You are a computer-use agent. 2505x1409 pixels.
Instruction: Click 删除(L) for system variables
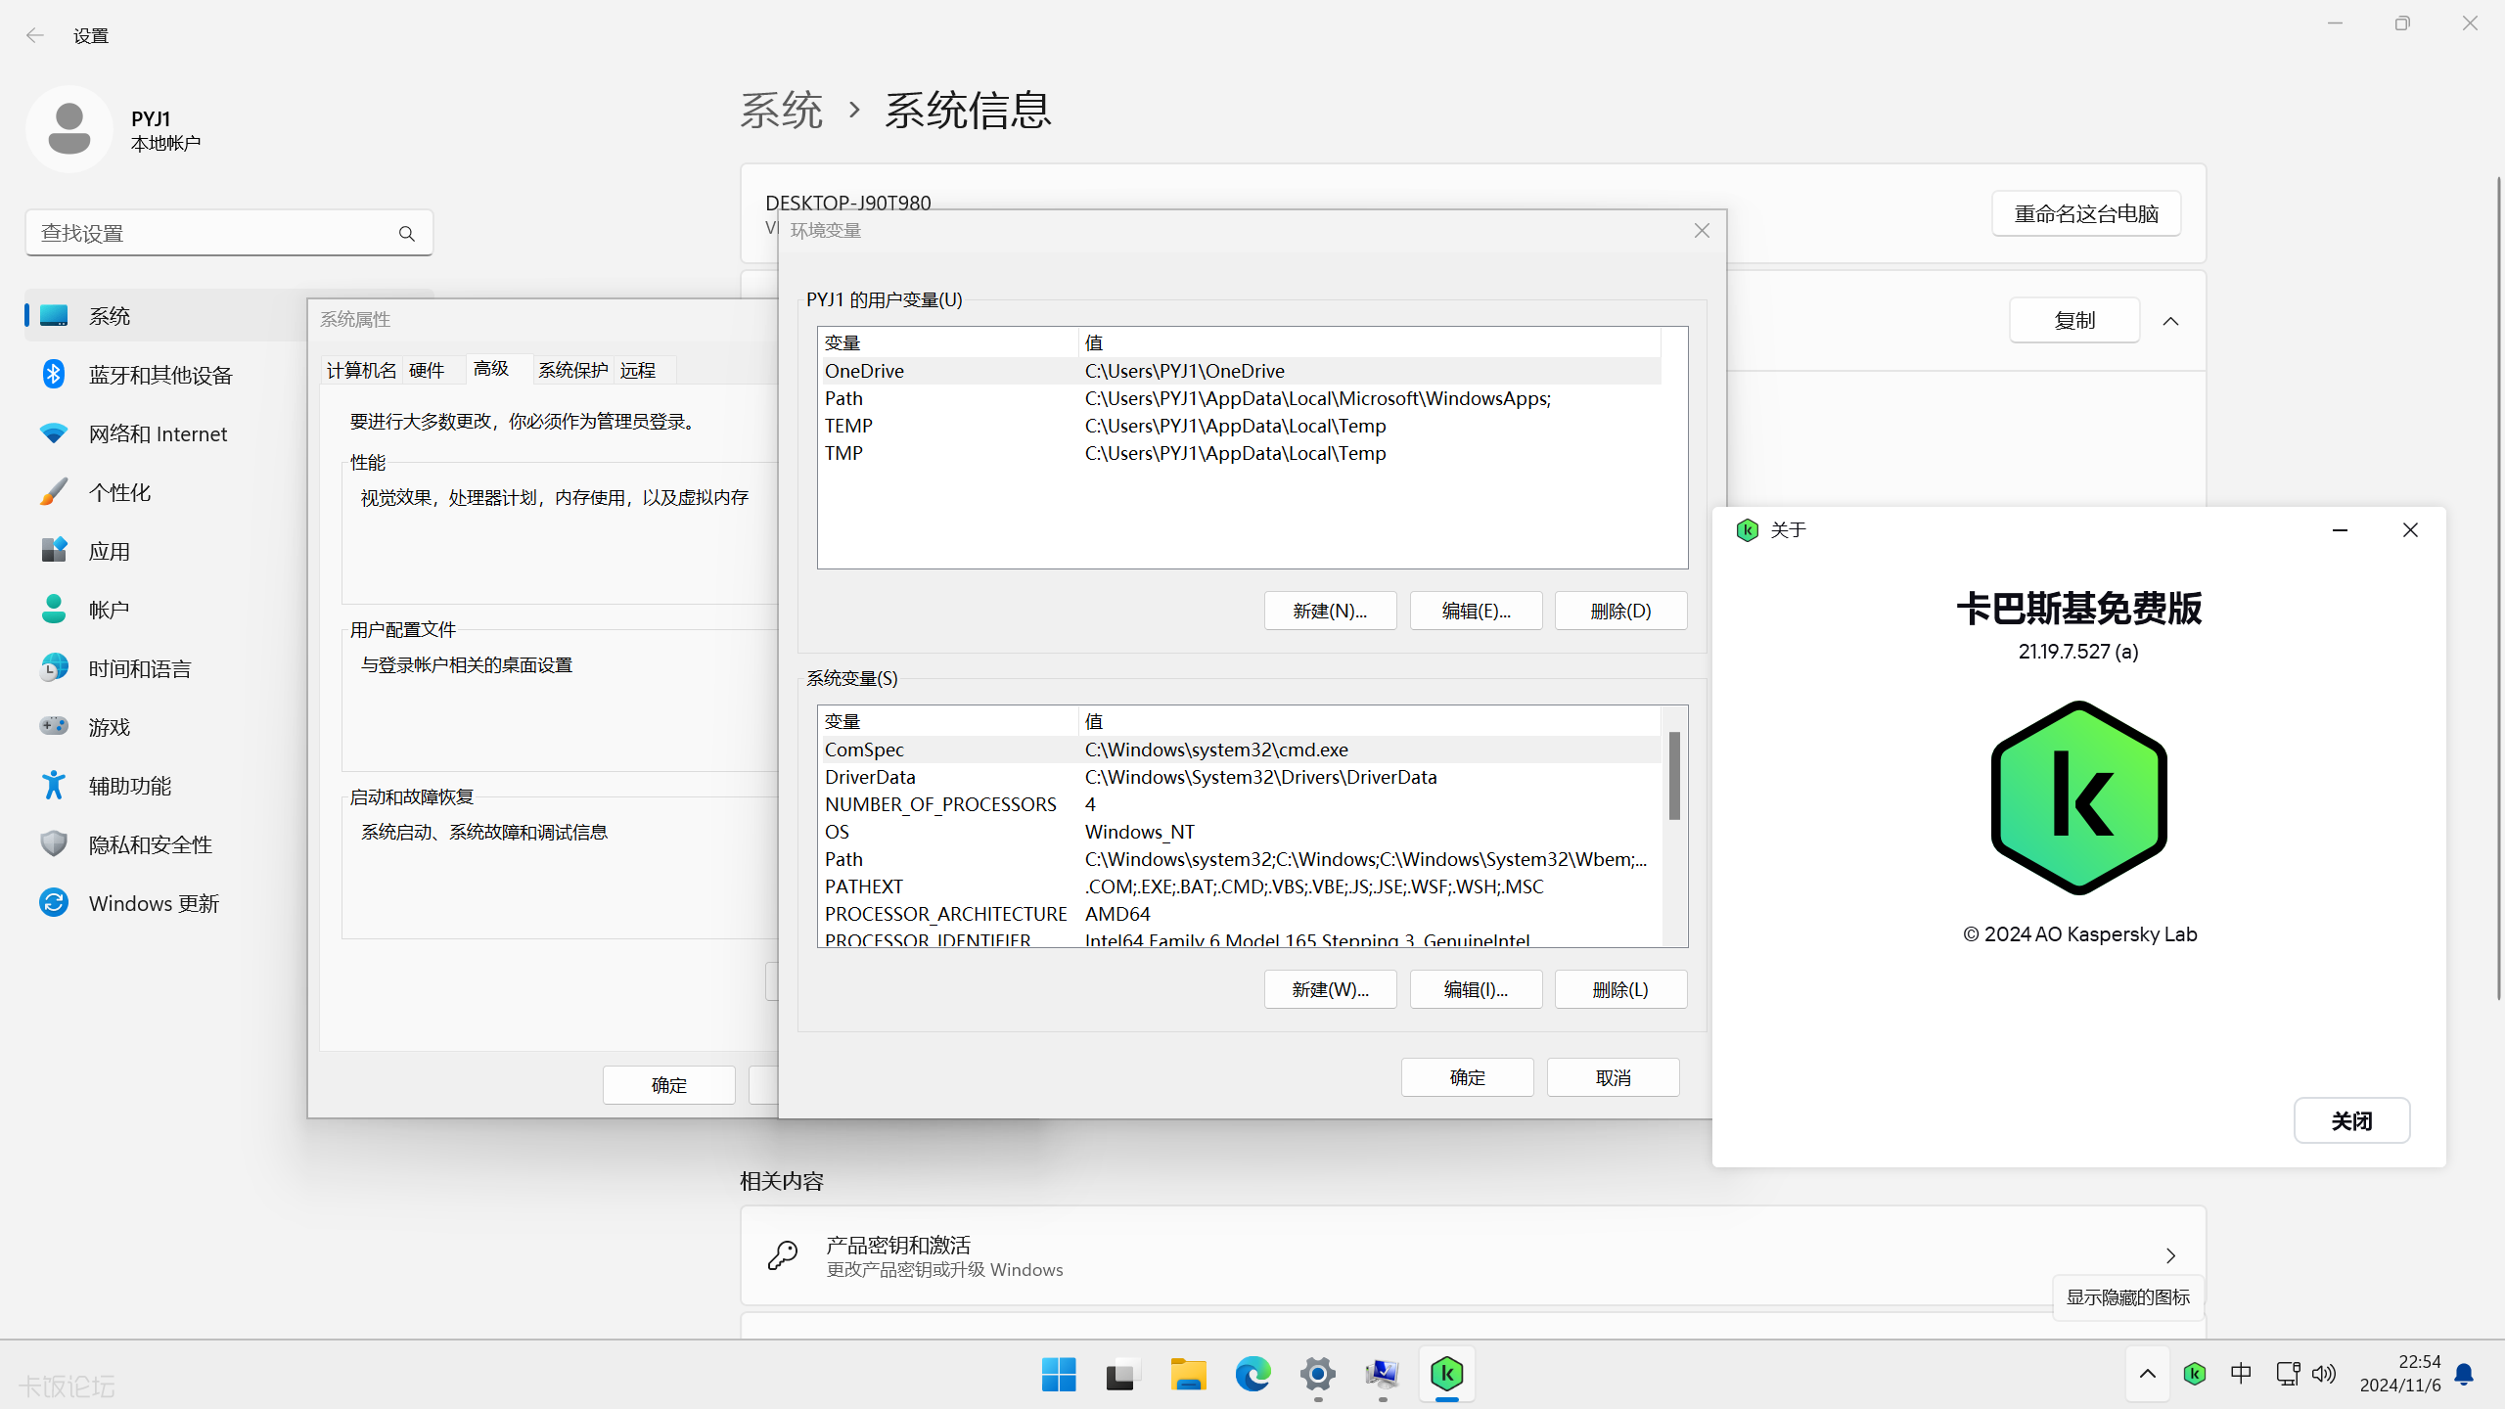pyautogui.click(x=1620, y=989)
